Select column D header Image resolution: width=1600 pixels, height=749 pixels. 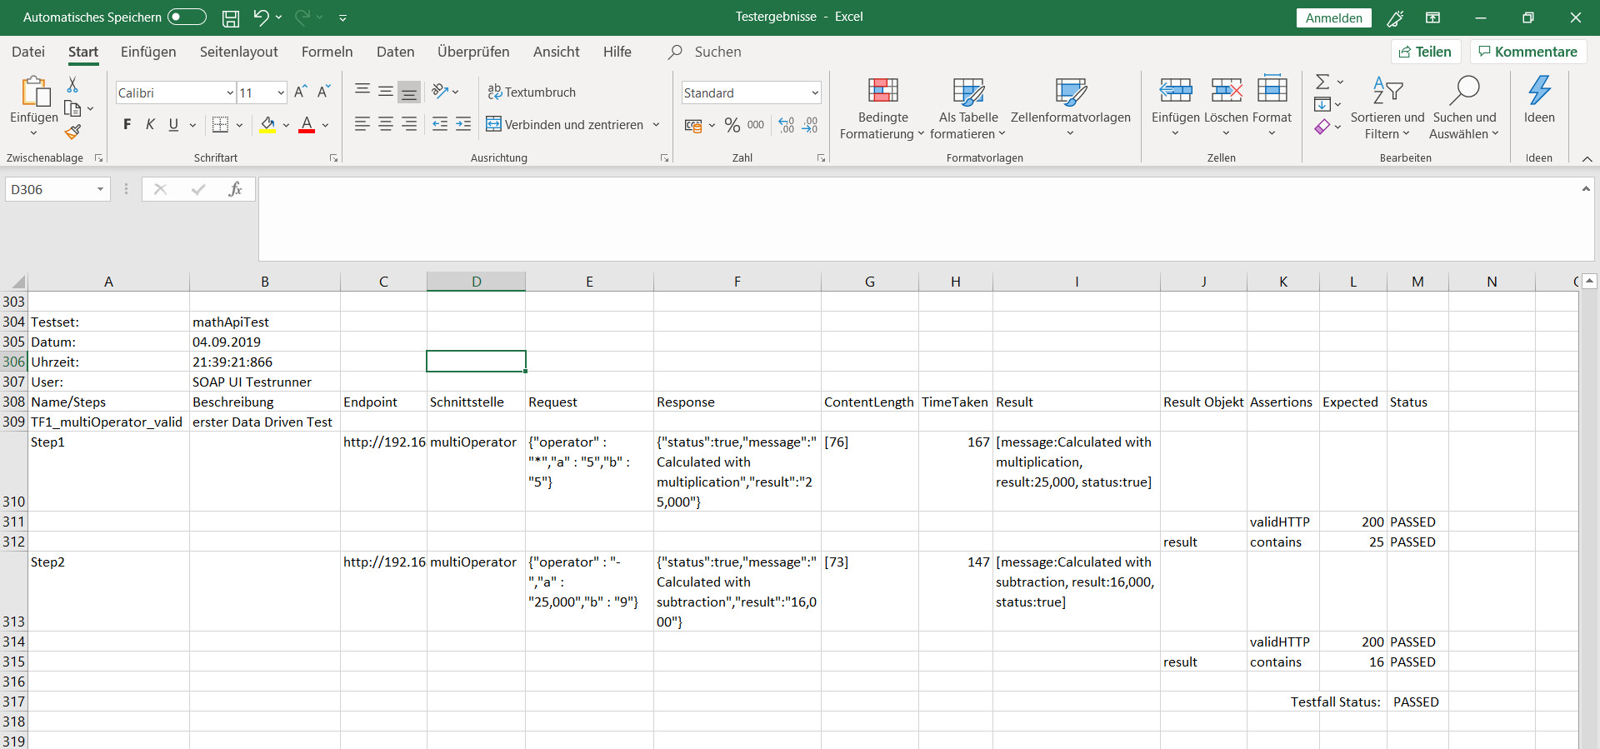476,282
